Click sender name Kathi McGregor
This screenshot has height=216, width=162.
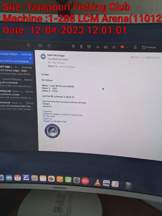click(56, 55)
